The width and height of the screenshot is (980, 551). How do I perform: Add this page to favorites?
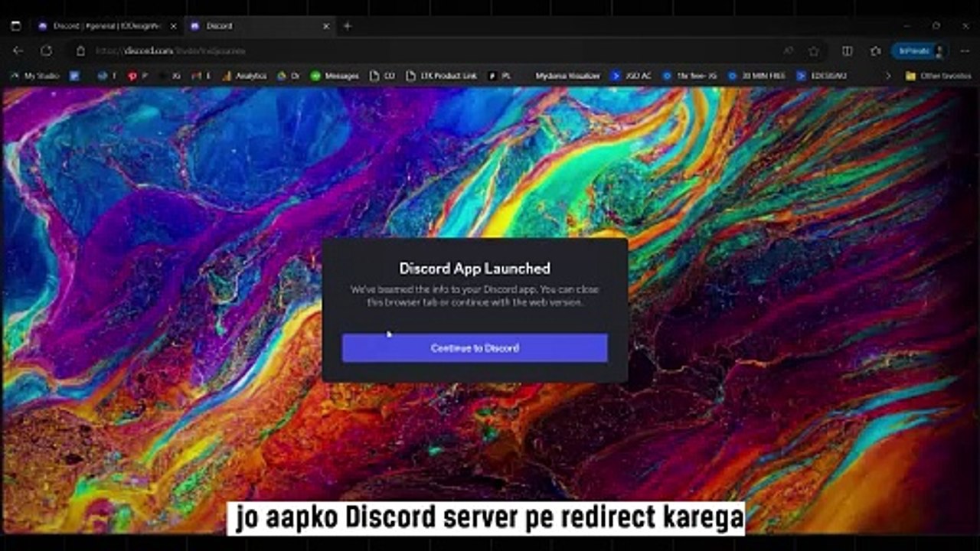pyautogui.click(x=814, y=51)
